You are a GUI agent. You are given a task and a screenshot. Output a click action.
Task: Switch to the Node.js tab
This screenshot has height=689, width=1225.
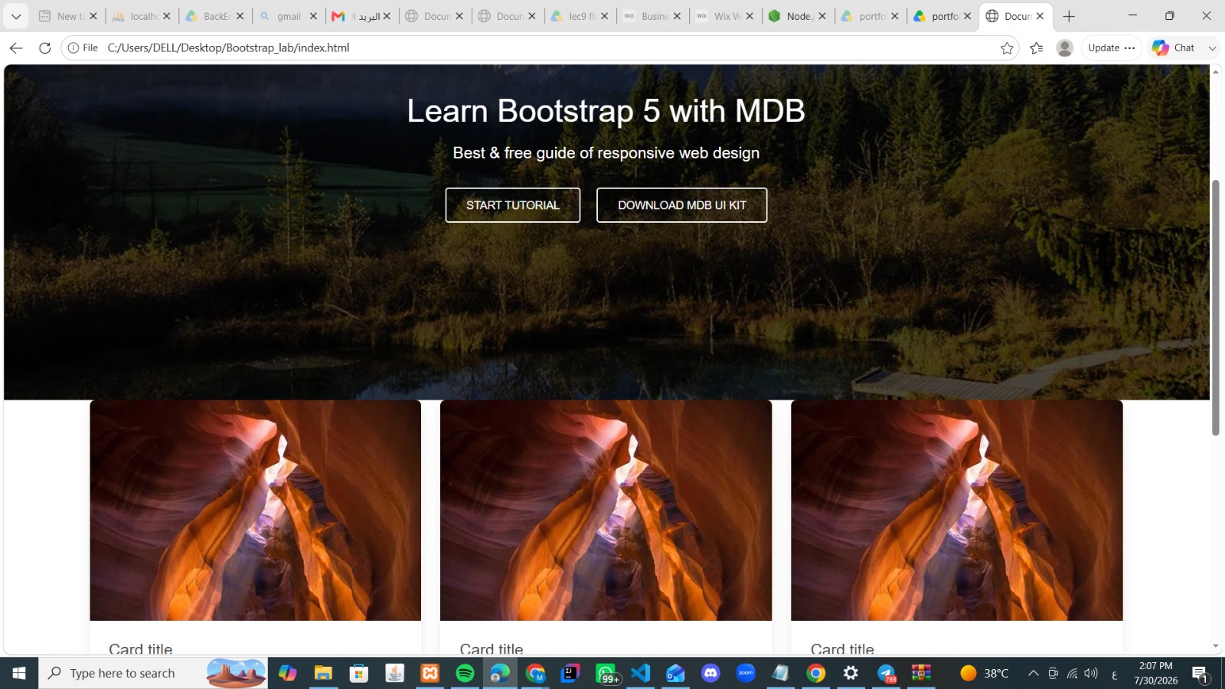point(799,16)
